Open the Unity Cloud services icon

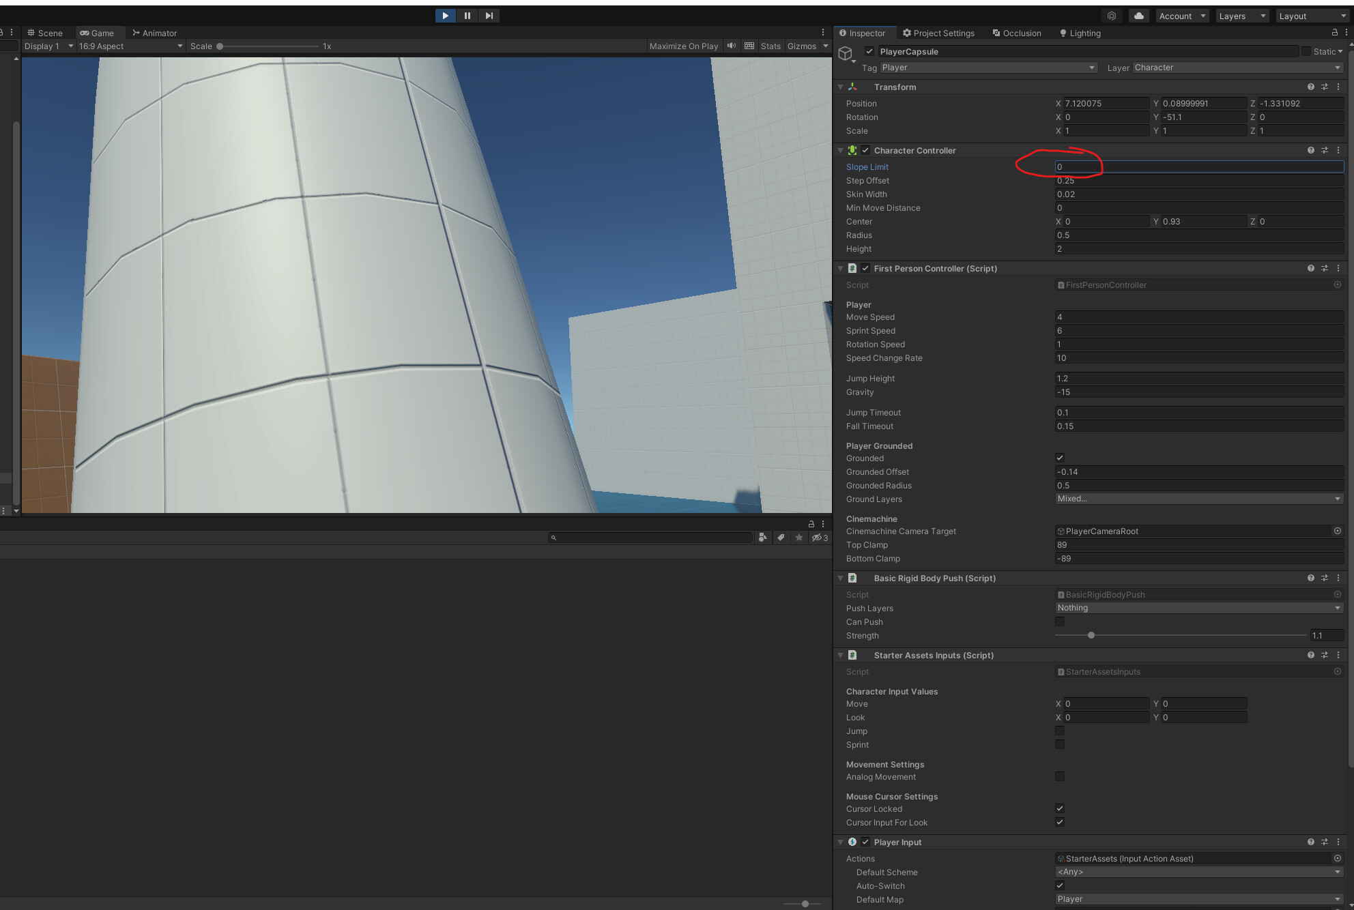[x=1138, y=15]
